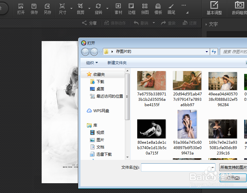
Task: Select 文档 (Documents) library
Action: pos(97,147)
